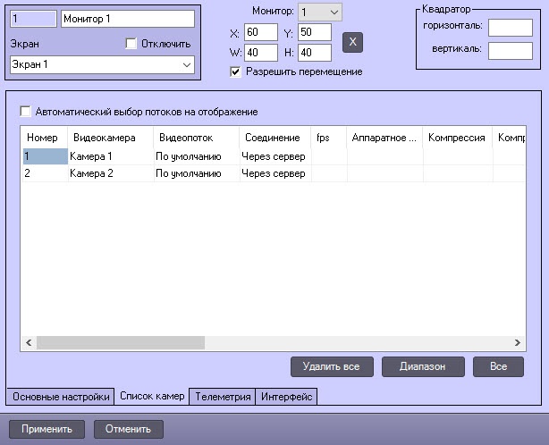Viewport: 549px width, 445px height.
Task: Click the X button next to coordinates
Action: (352, 42)
